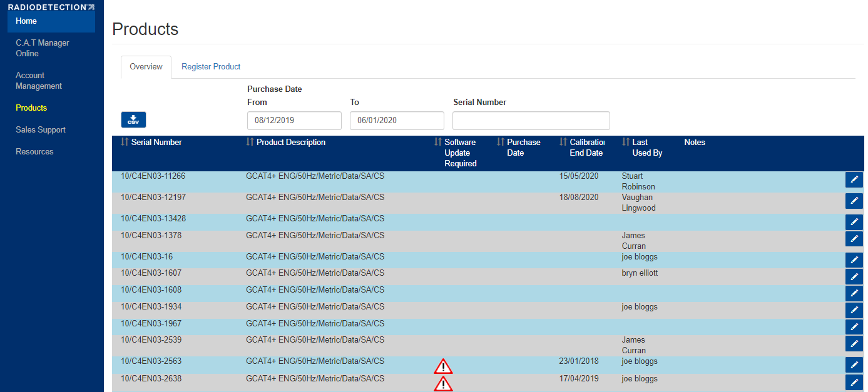
Task: Select serial number 10/C4EN03-1934 cell
Action: point(151,307)
